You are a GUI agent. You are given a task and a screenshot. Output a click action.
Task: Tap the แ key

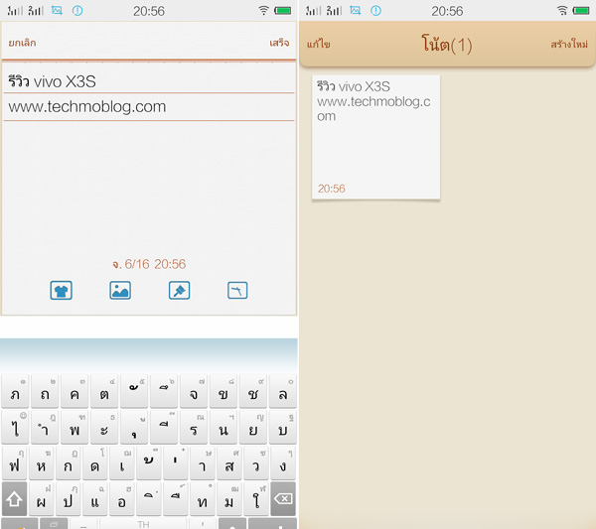(95, 499)
